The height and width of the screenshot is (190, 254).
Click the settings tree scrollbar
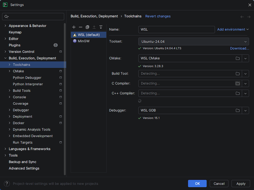pos(65,99)
